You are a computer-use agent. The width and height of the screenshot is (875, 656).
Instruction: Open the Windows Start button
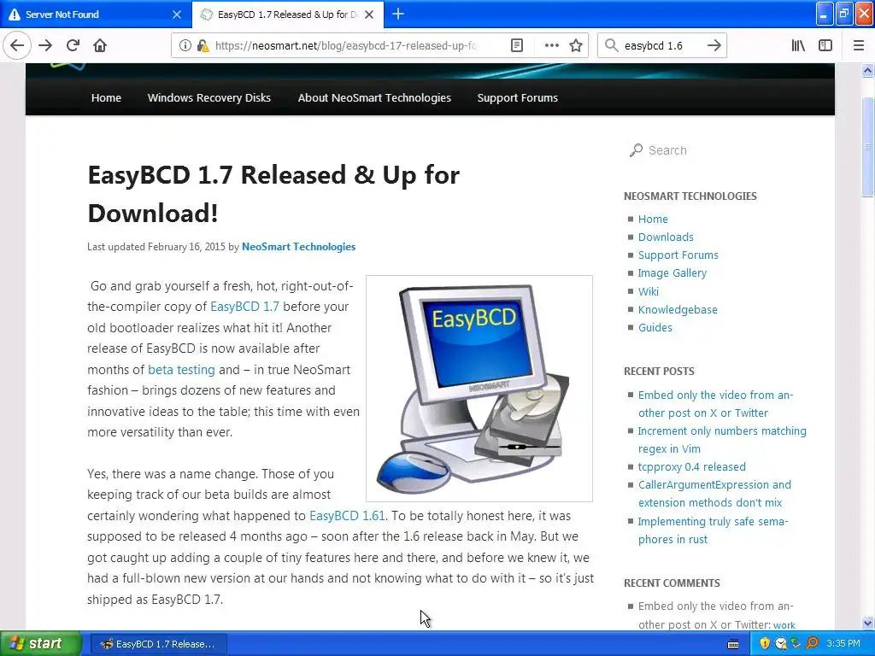point(41,644)
